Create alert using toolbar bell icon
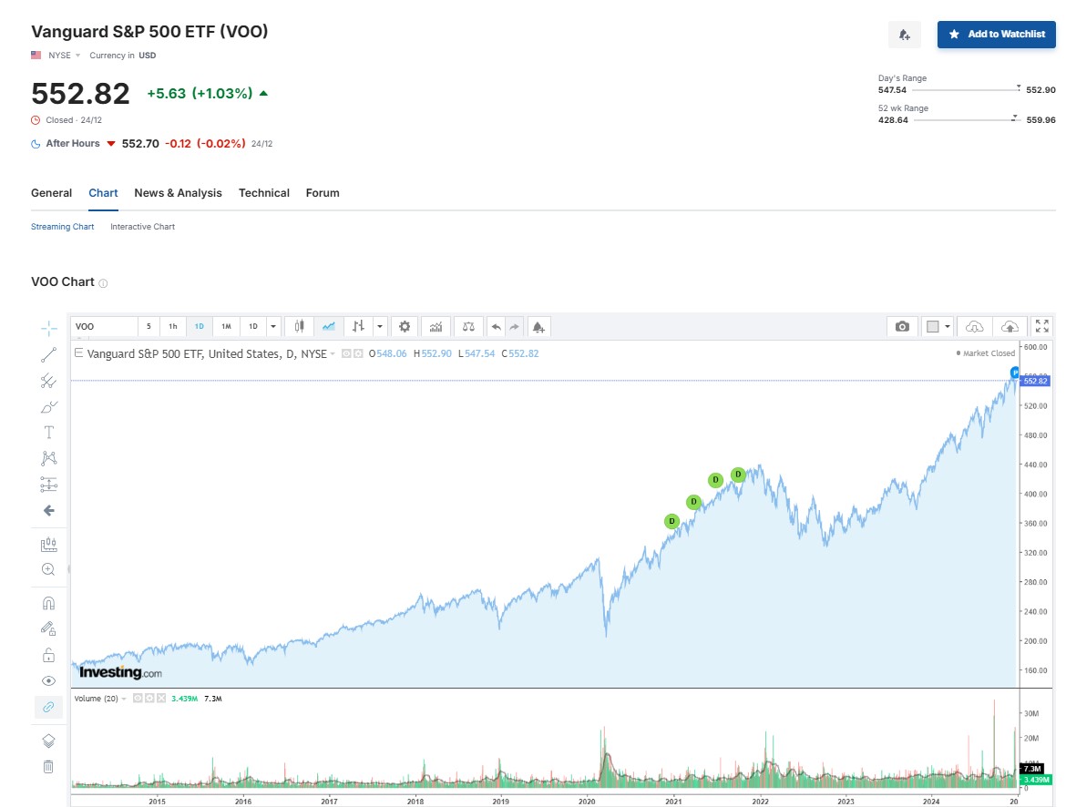 (x=538, y=327)
